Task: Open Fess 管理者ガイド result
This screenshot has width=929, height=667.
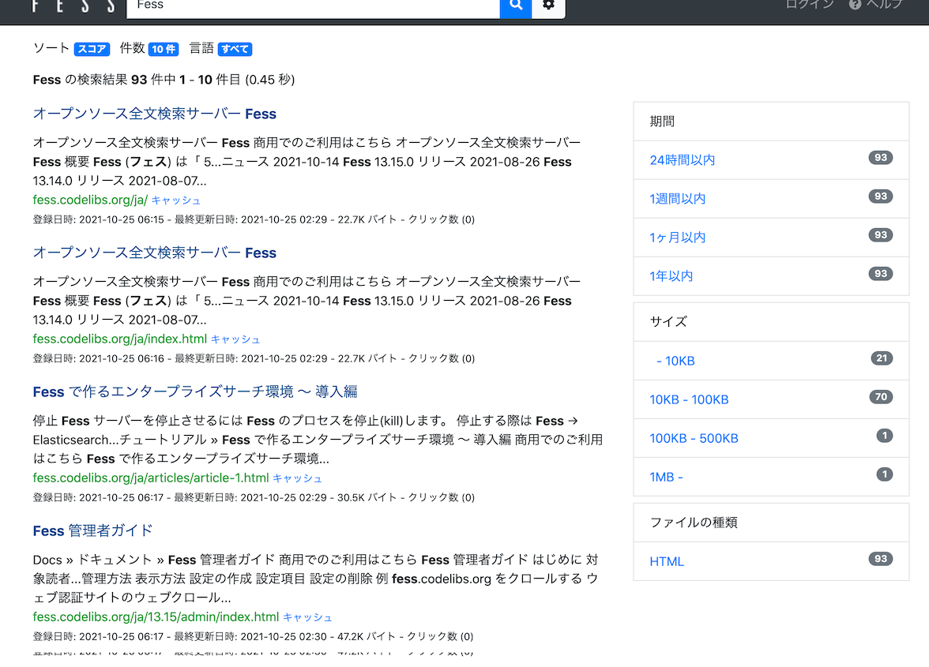Action: (x=92, y=530)
